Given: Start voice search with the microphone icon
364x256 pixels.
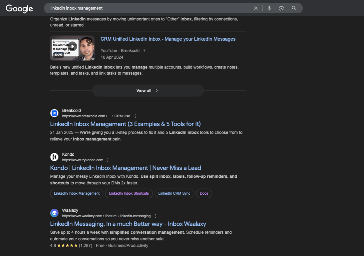Looking at the screenshot, I should point(269,8).
